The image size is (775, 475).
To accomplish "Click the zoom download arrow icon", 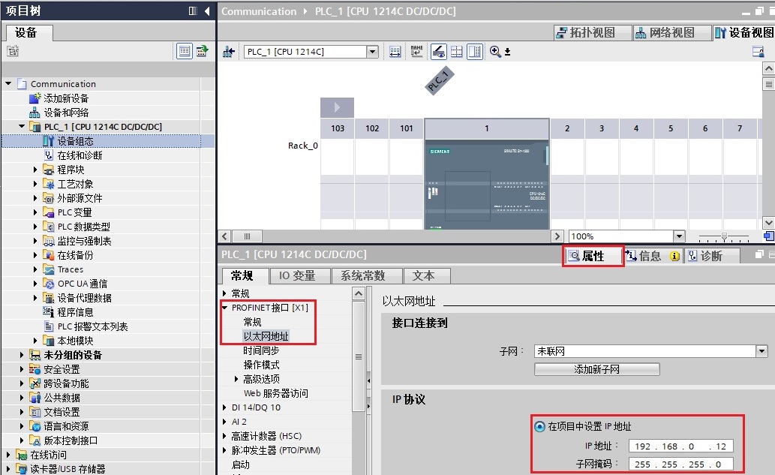I will (x=507, y=52).
